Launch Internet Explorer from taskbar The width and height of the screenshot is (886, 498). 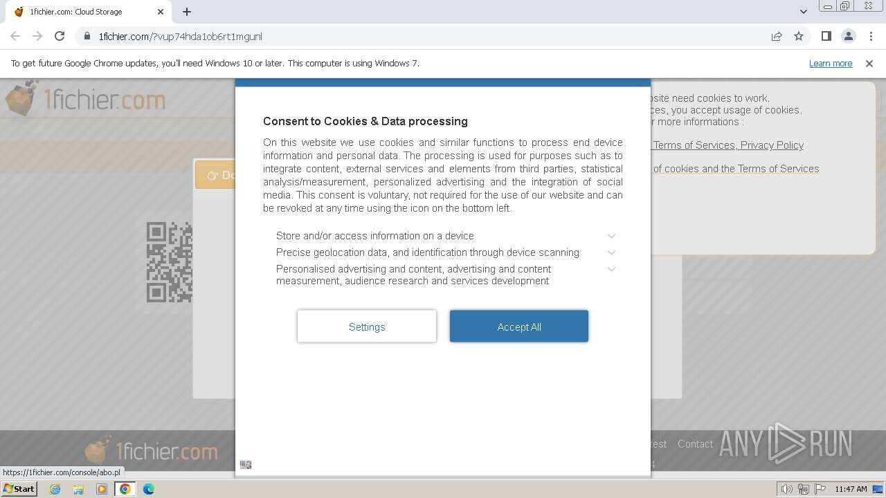click(x=55, y=489)
